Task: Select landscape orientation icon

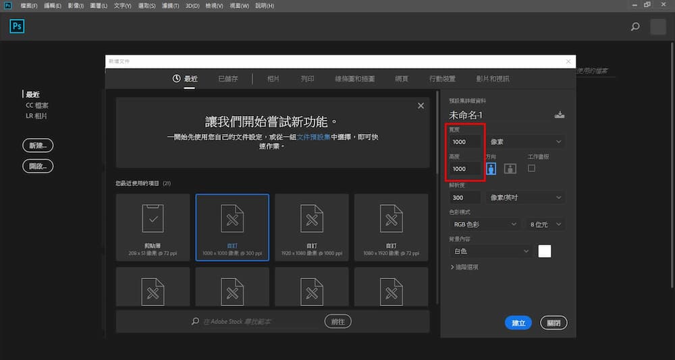Action: (510, 169)
